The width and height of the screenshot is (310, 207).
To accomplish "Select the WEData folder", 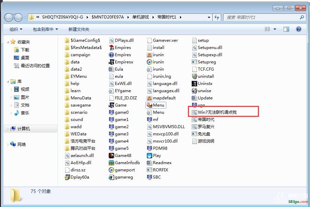I will pyautogui.click(x=75, y=134).
